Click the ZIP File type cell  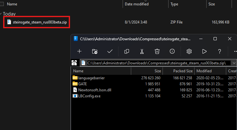(x=176, y=22)
